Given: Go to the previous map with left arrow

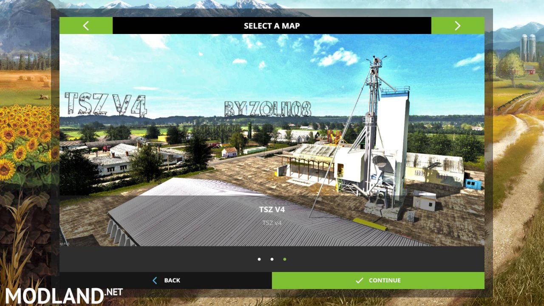Looking at the screenshot, I should click(x=86, y=25).
